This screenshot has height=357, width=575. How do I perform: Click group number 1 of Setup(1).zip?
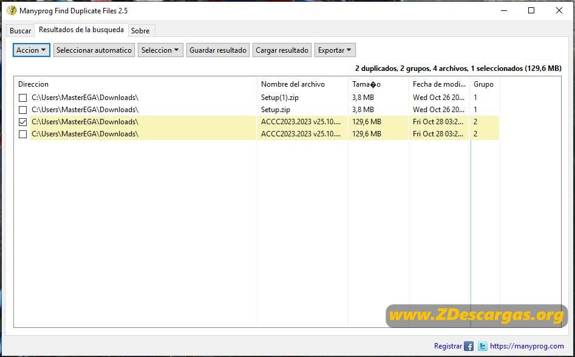pos(475,98)
